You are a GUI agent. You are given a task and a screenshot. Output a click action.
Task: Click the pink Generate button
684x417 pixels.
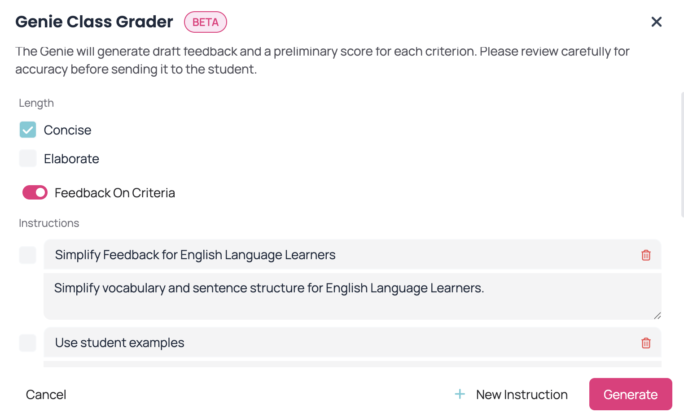click(630, 394)
